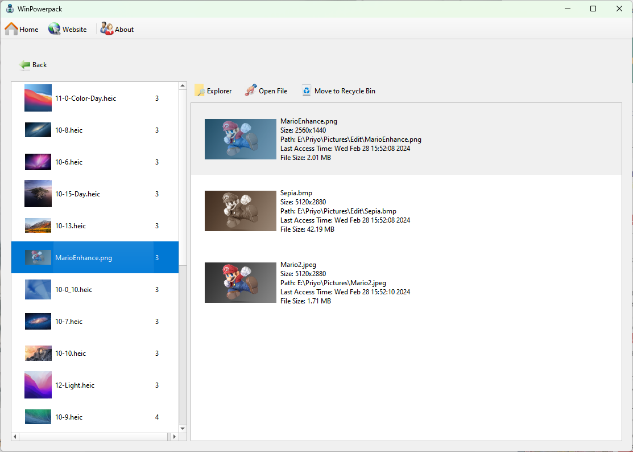Click the Move to Recycle Bin label
The width and height of the screenshot is (633, 452).
coord(345,91)
